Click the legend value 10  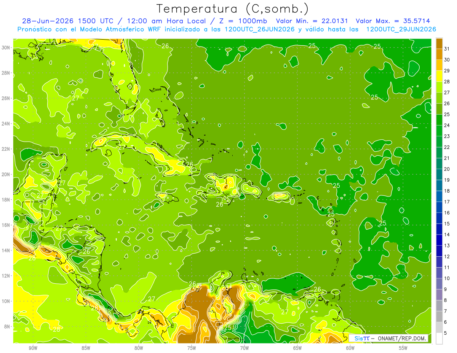(x=447, y=278)
